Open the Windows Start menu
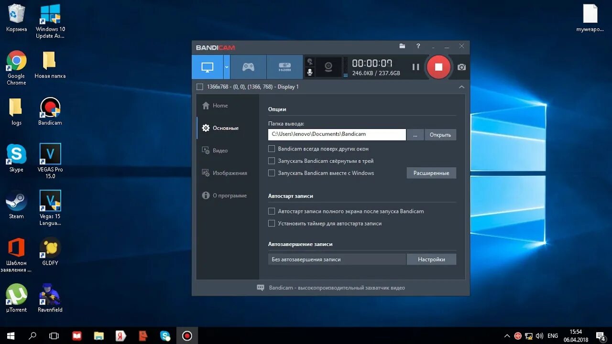This screenshot has width=612, height=344. pyautogui.click(x=11, y=336)
